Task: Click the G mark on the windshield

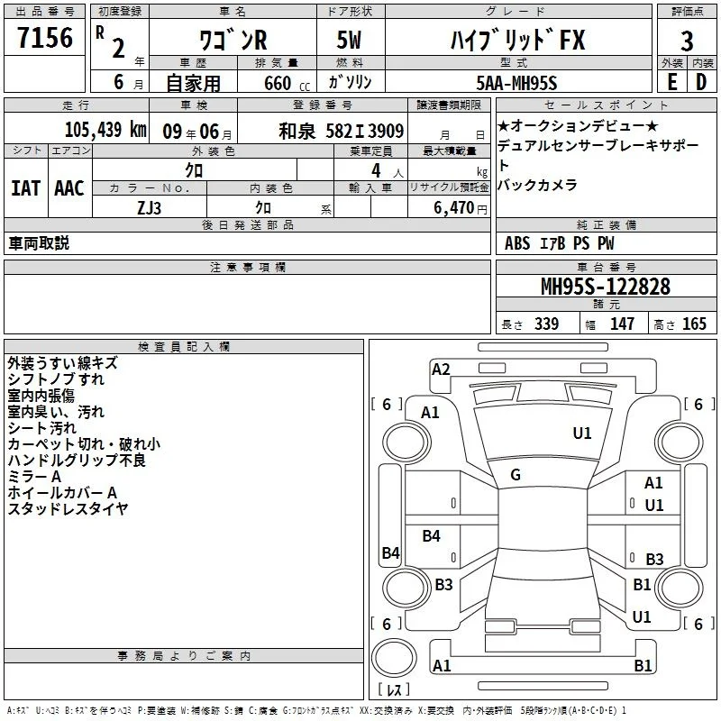Action: 516,475
